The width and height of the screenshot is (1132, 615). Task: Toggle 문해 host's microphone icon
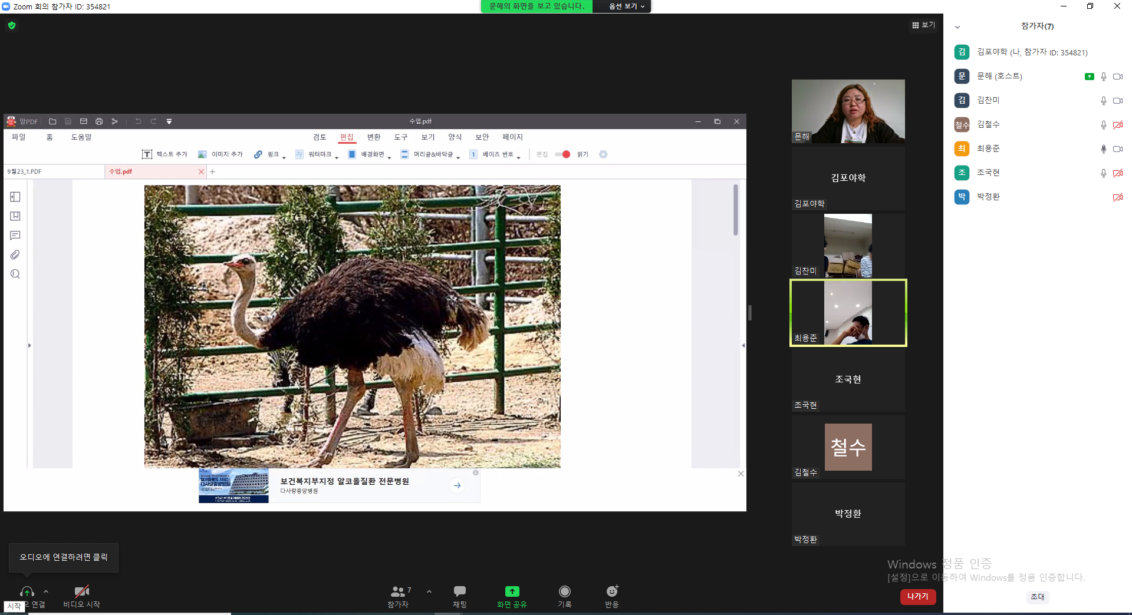point(1103,77)
